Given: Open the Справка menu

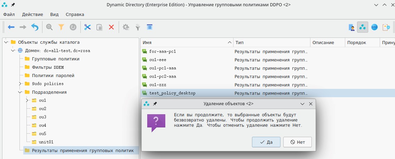Looking at the screenshot, I should [x=75, y=14].
